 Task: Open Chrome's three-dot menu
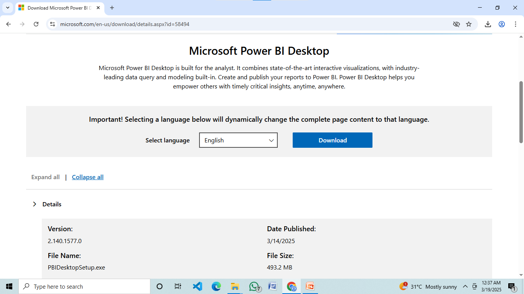[515, 24]
